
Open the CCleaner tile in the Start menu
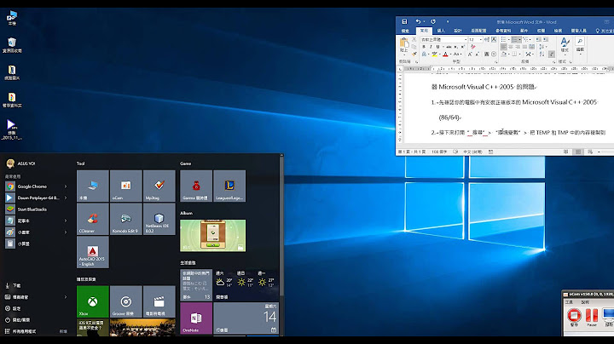click(92, 220)
